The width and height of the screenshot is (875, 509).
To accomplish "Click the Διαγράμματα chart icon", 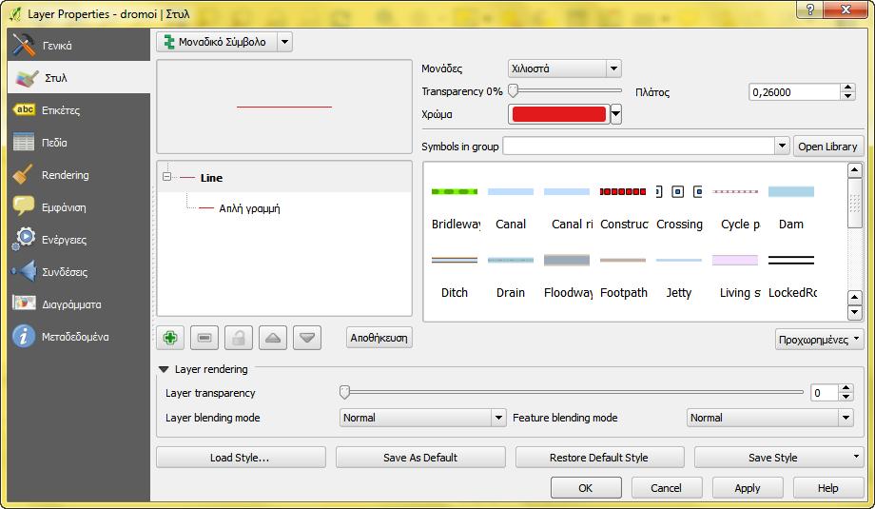I will pyautogui.click(x=24, y=303).
